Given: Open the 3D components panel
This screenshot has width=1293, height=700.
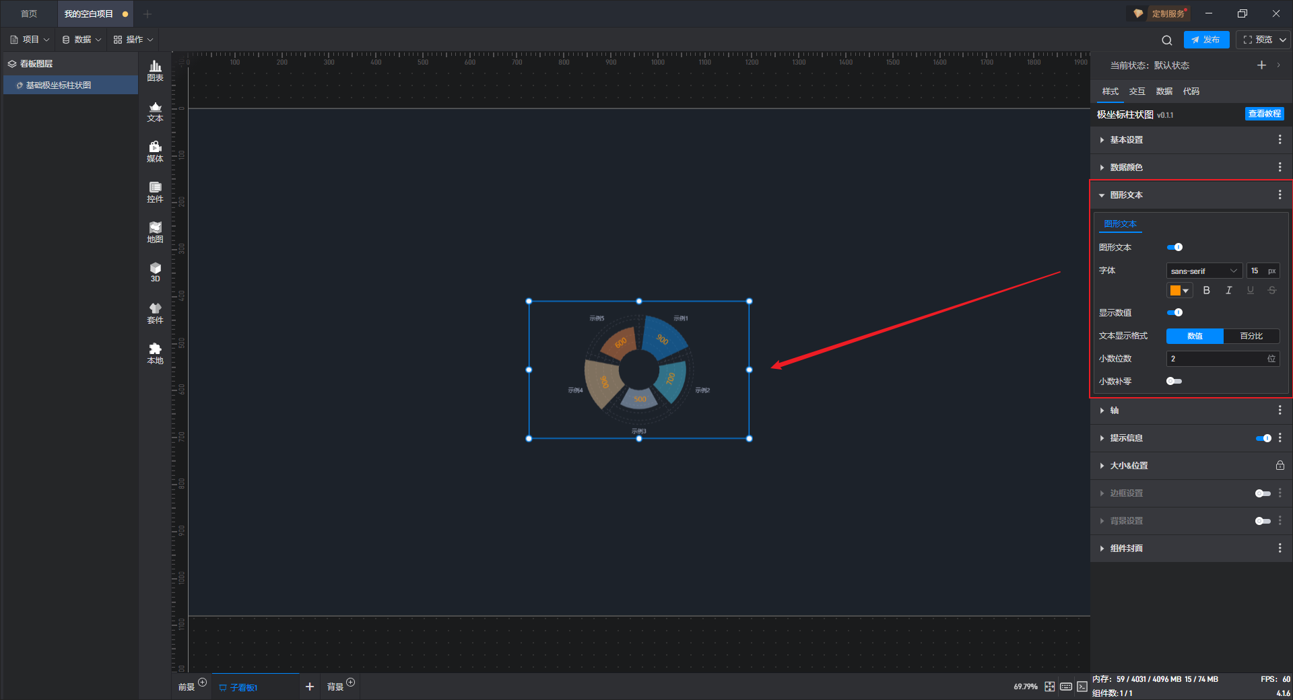Looking at the screenshot, I should (155, 272).
